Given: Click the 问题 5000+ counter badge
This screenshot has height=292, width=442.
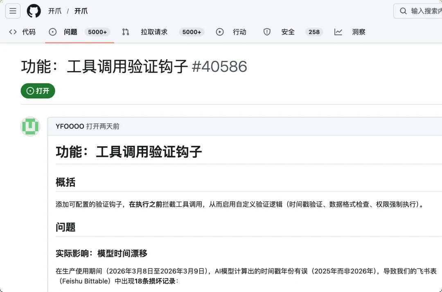Looking at the screenshot, I should (97, 31).
